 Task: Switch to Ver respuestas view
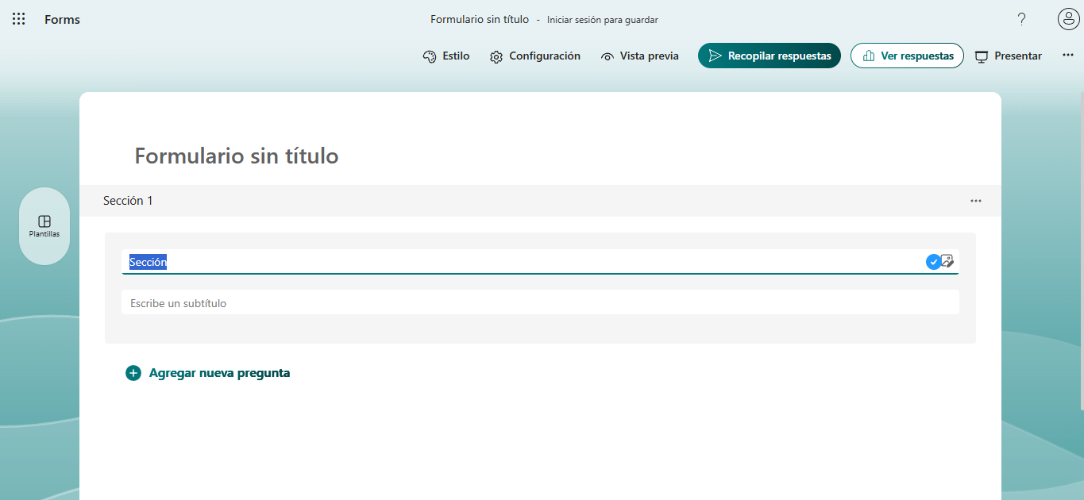(907, 56)
